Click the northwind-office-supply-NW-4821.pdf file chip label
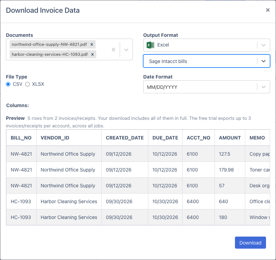The width and height of the screenshot is (276, 260). click(49, 44)
